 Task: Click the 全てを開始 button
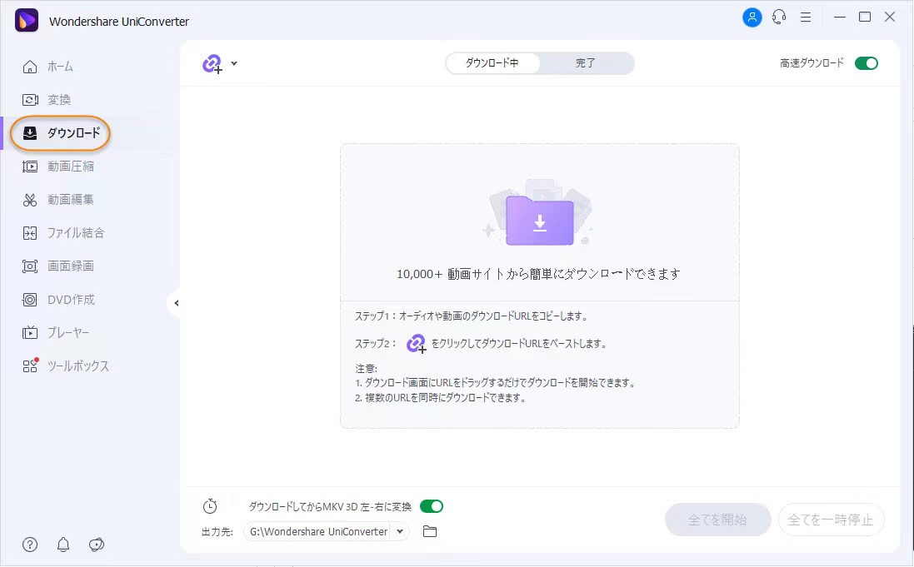click(x=717, y=520)
